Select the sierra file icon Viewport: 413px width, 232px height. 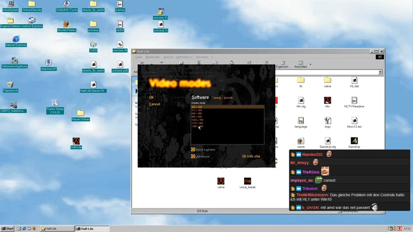click(301, 143)
